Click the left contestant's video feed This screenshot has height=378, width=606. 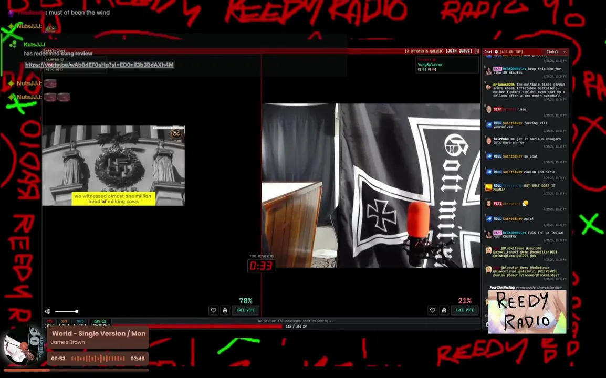pos(113,165)
